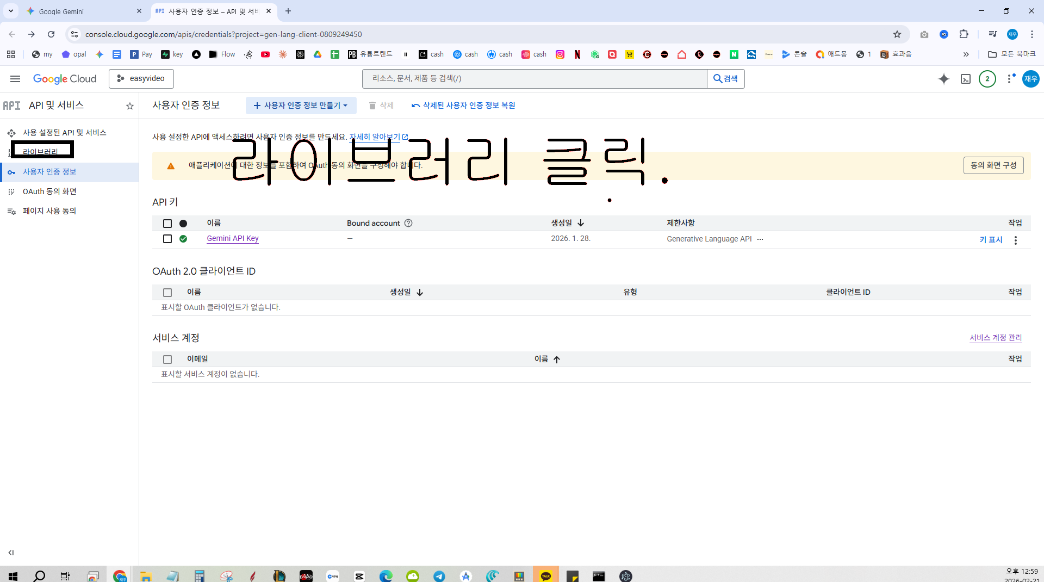Click the Bound account help icon
The height and width of the screenshot is (582, 1044).
click(x=408, y=223)
